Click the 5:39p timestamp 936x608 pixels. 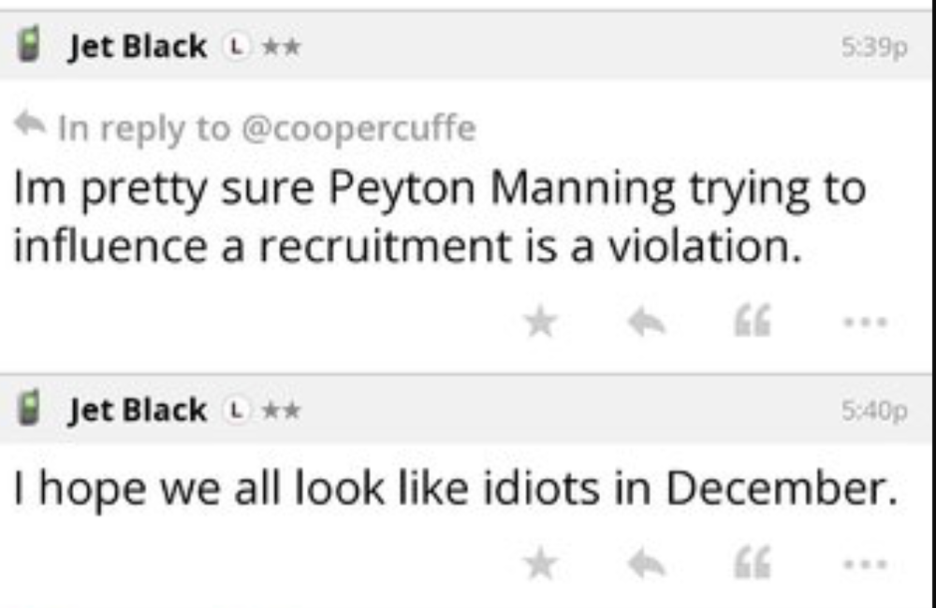click(874, 47)
